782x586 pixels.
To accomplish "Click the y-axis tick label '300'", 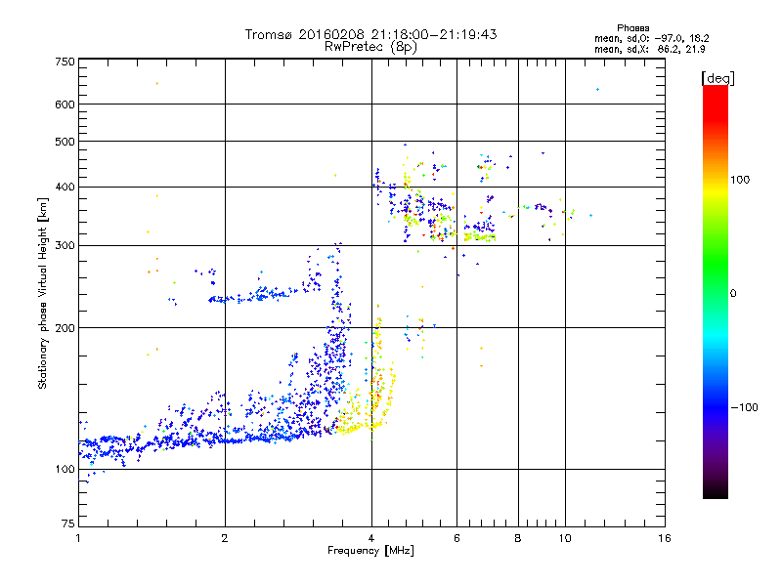I will 65,246.
